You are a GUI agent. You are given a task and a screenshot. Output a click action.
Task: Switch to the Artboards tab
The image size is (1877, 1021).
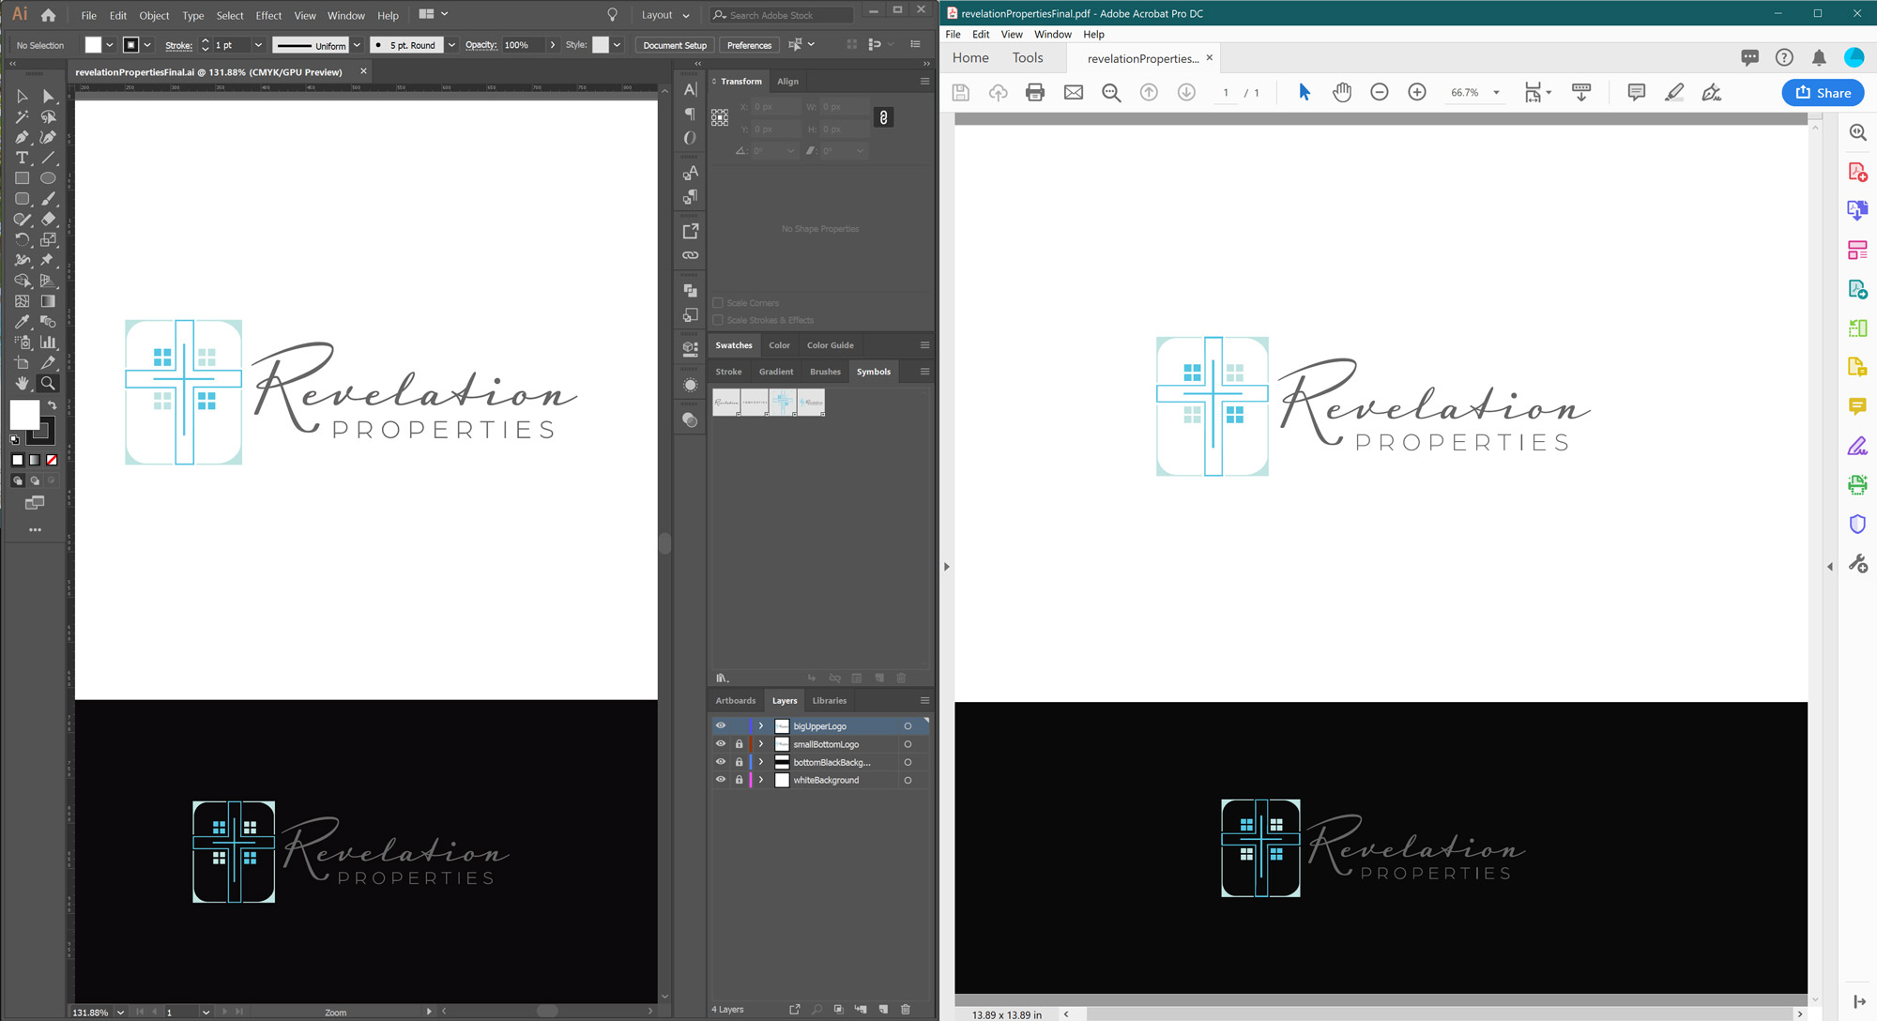click(x=735, y=700)
